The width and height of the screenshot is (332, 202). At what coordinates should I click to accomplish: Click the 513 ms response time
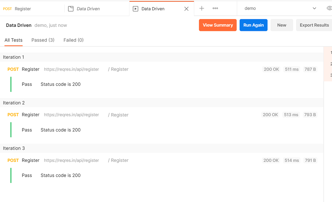pos(291,115)
